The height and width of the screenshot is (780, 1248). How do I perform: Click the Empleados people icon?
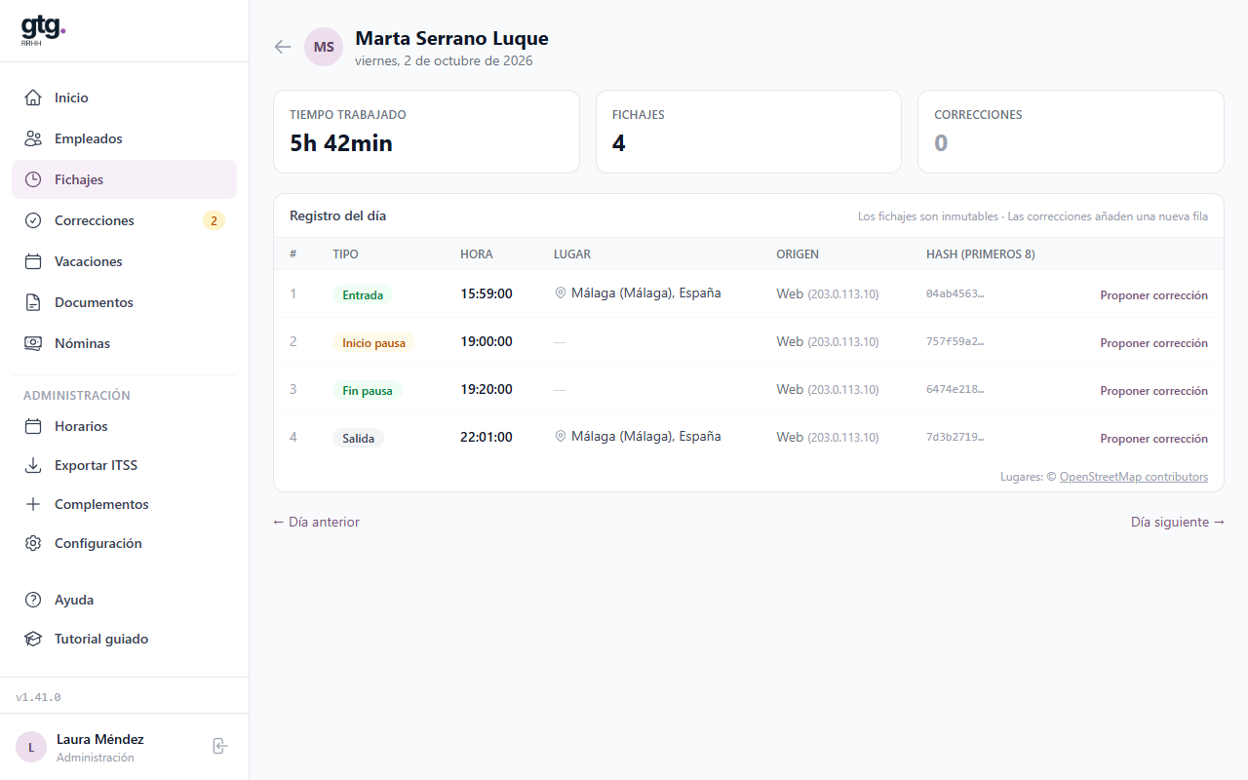pyautogui.click(x=33, y=138)
